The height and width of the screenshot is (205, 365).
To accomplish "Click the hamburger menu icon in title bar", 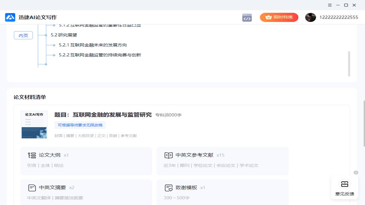I will click(330, 5).
